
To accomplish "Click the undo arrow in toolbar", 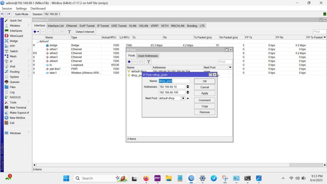I will click(x=3, y=14).
